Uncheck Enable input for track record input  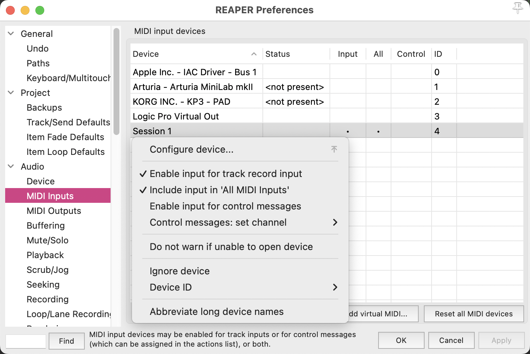click(240, 174)
